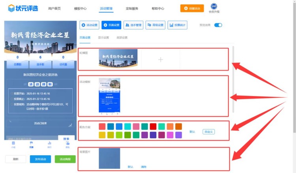296x173 pixels.
Task: Open 定制服务 in top navigation
Action: coord(132,8)
